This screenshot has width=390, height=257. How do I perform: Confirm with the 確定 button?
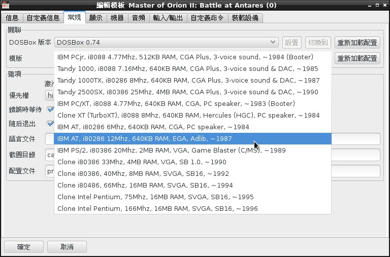24,247
